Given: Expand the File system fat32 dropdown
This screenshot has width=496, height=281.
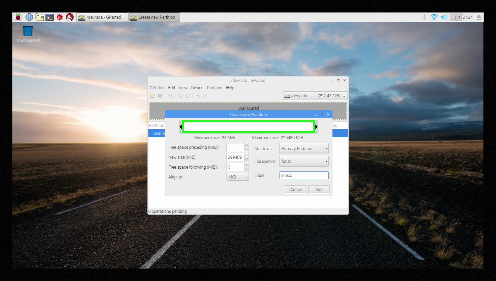Looking at the screenshot, I should (304, 161).
